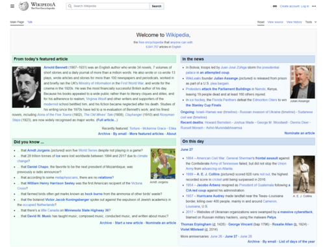Open the frontal assault link
This screenshot has height=247, width=325.
(266, 158)
